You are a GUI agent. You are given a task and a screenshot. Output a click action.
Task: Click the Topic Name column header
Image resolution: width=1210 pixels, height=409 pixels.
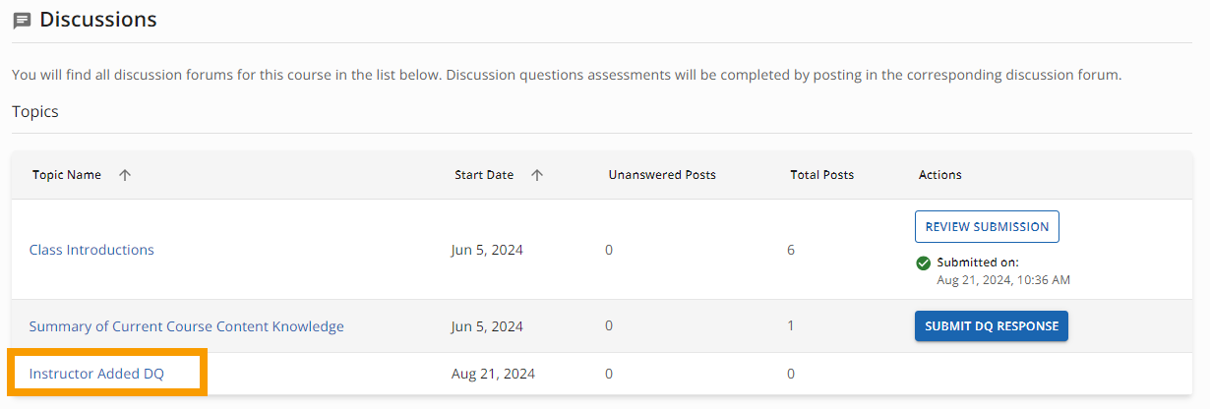tap(67, 175)
